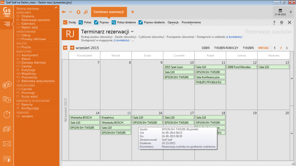This screenshot has width=296, height=166.
Task: Open the stopwatch module in left sidebar
Action: 7,114
